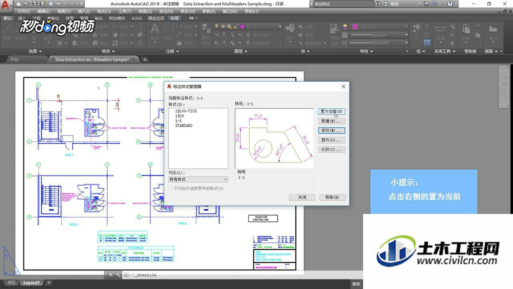
Task: Select the large Text A tool
Action: [155, 29]
